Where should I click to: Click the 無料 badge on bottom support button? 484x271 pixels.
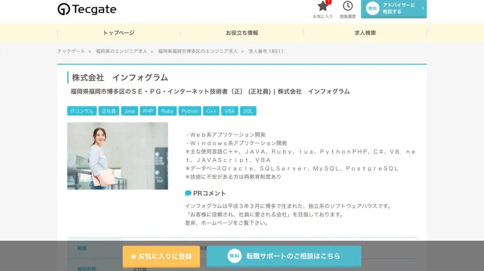234,256
